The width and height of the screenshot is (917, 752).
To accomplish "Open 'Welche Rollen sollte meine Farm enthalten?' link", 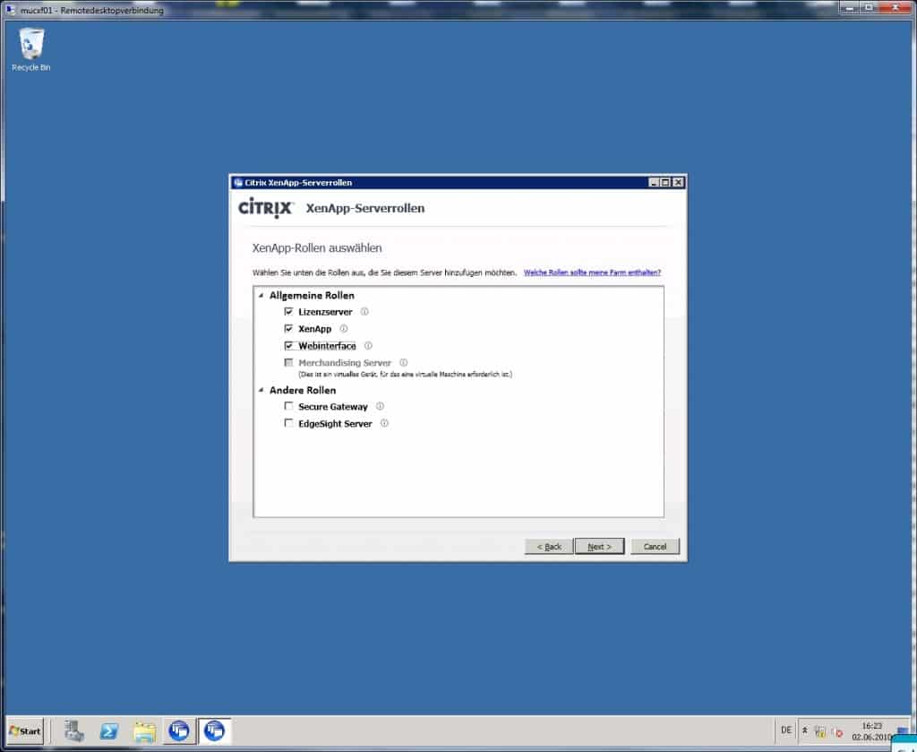I will tap(592, 272).
